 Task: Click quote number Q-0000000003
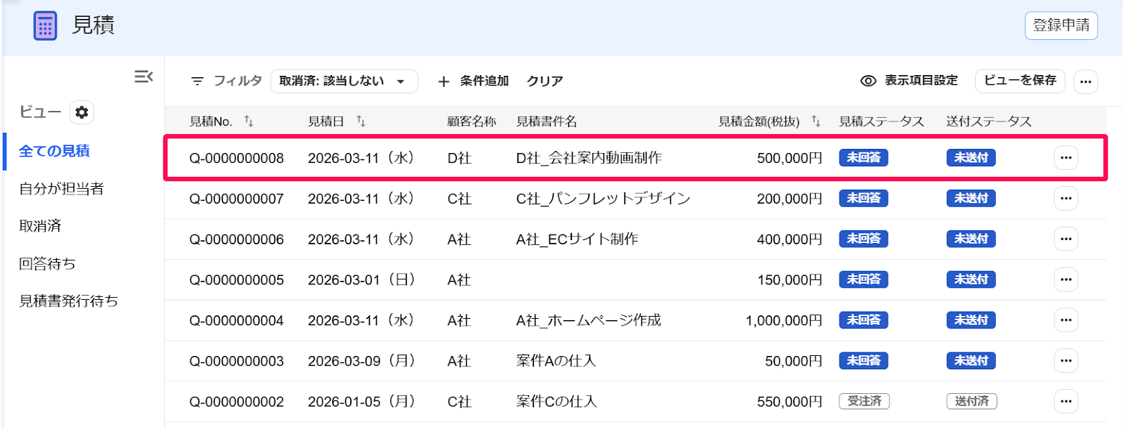click(x=237, y=362)
